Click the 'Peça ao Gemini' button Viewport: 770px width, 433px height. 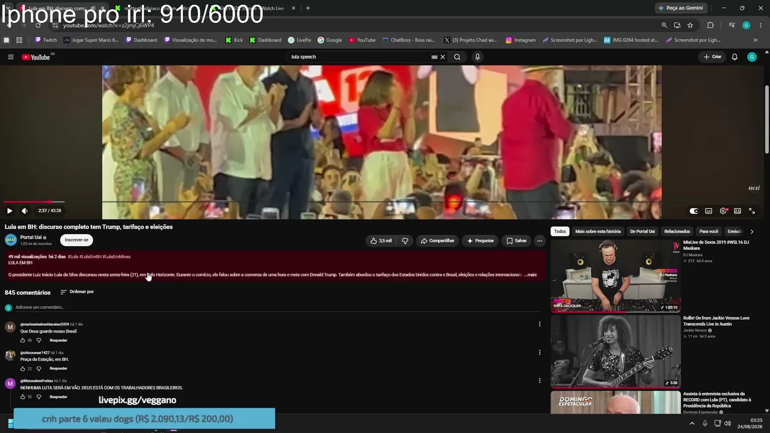(x=681, y=8)
